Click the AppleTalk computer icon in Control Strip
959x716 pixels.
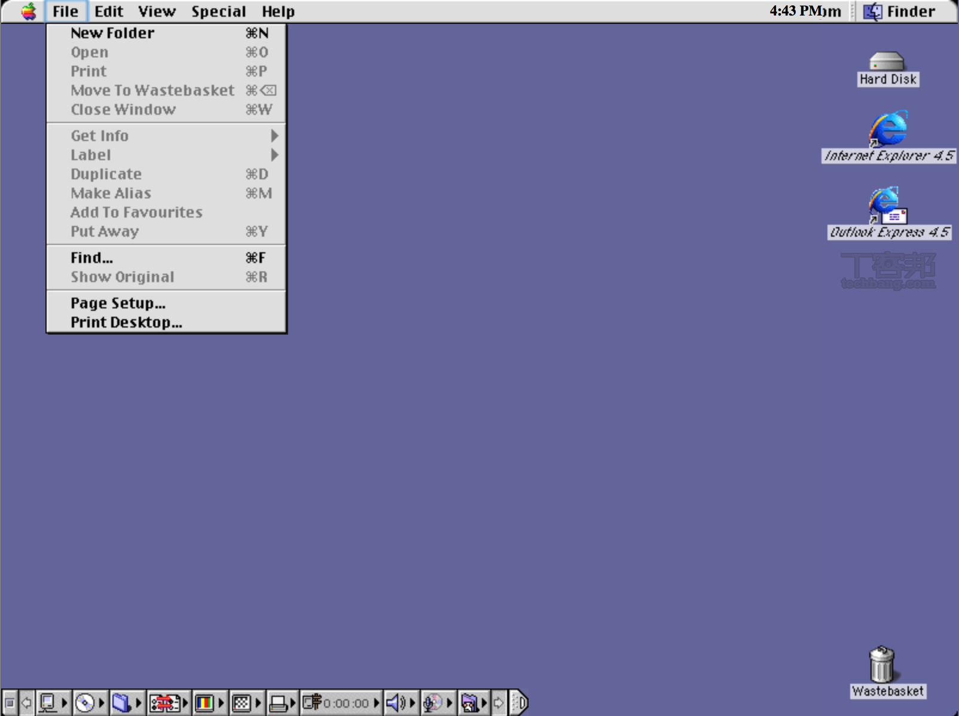[x=48, y=703]
